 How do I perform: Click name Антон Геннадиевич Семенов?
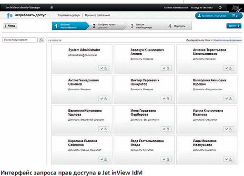83,82
